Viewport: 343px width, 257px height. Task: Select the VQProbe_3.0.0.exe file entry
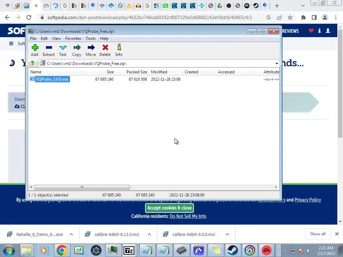tap(50, 79)
